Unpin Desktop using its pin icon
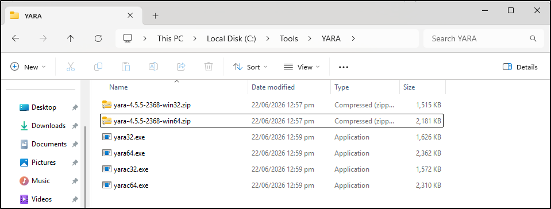 (75, 107)
